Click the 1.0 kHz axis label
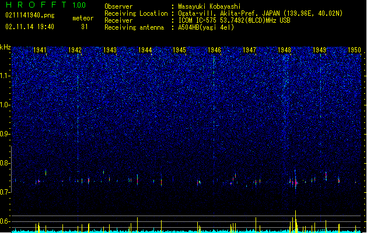 (x=5, y=105)
